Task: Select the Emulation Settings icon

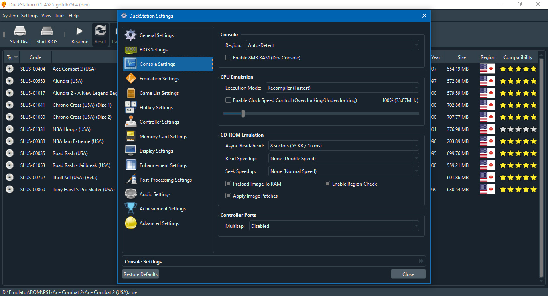Action: click(x=130, y=78)
